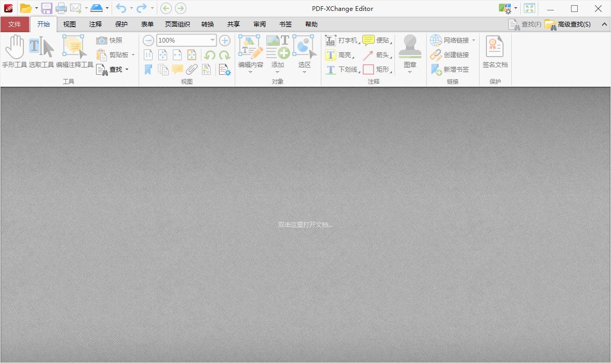The height and width of the screenshot is (363, 611).
Task: Expand the Clipboard (剪贴板) dropdown
Action: click(x=133, y=55)
